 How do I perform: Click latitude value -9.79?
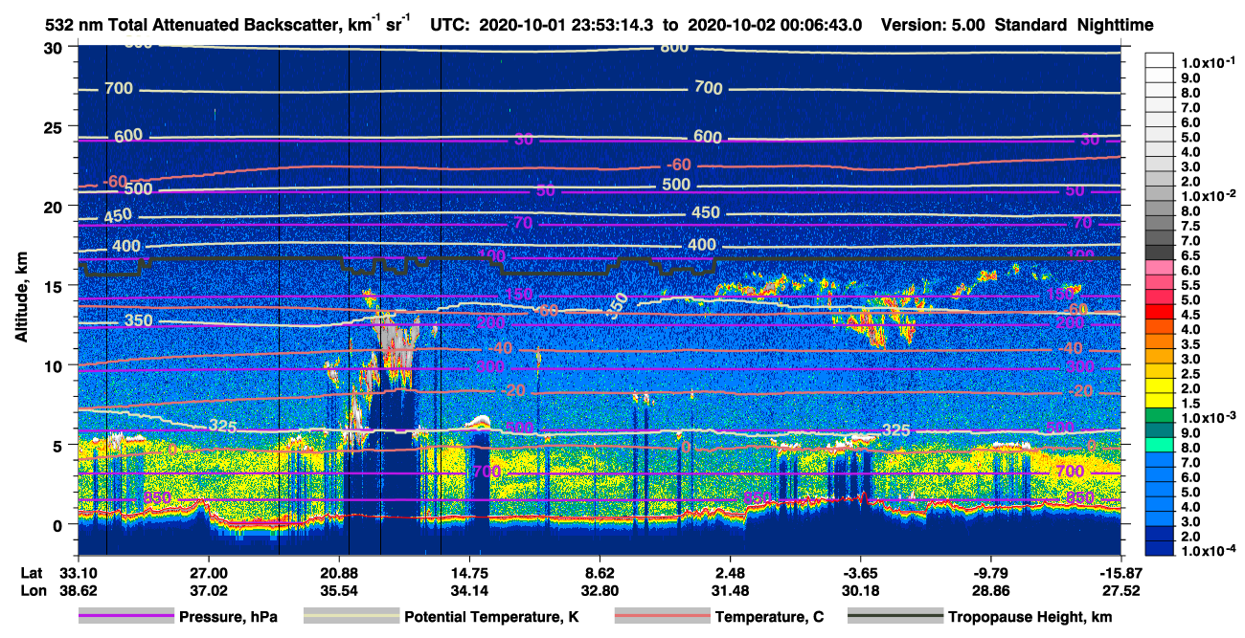(x=990, y=572)
